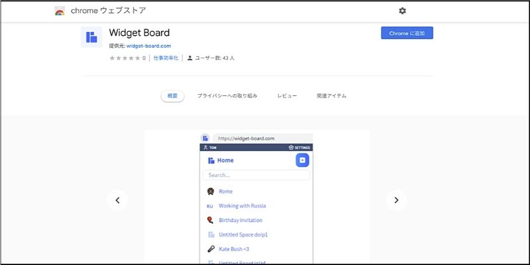Click the Birthday Invitation balloon icon

click(x=210, y=220)
